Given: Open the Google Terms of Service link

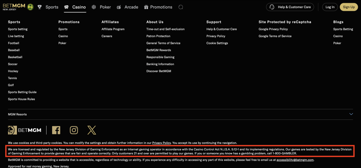Looking at the screenshot, I should (x=275, y=36).
